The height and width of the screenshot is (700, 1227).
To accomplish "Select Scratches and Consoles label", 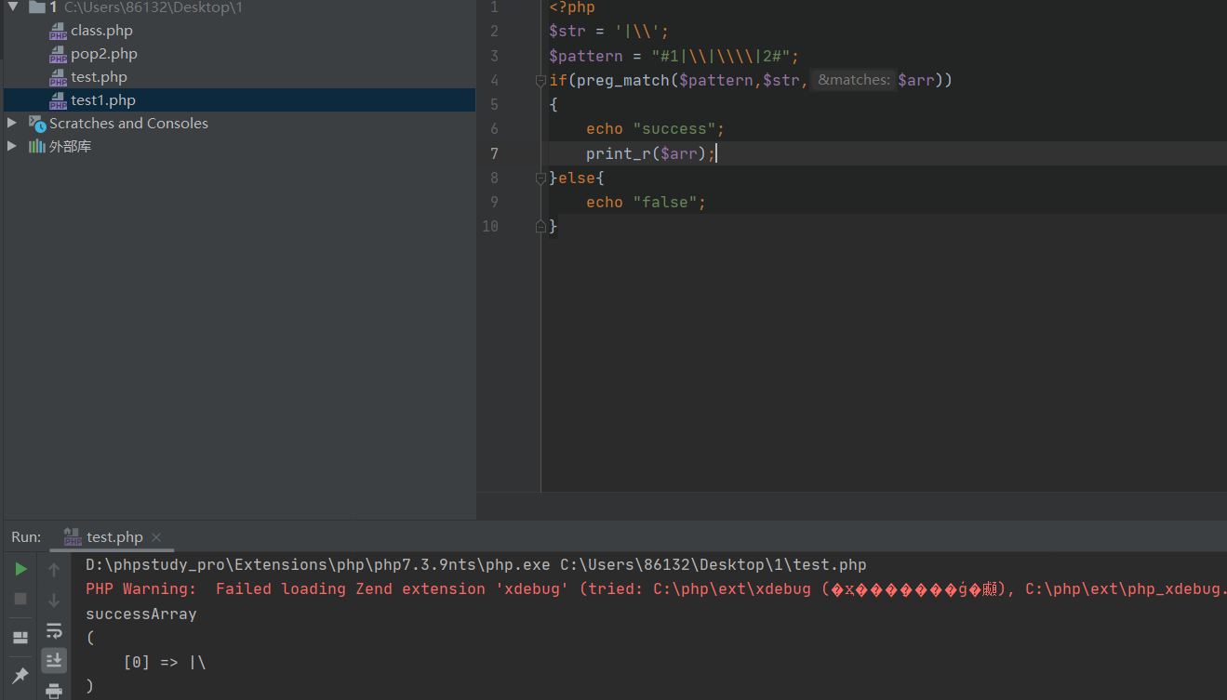I will (x=128, y=124).
